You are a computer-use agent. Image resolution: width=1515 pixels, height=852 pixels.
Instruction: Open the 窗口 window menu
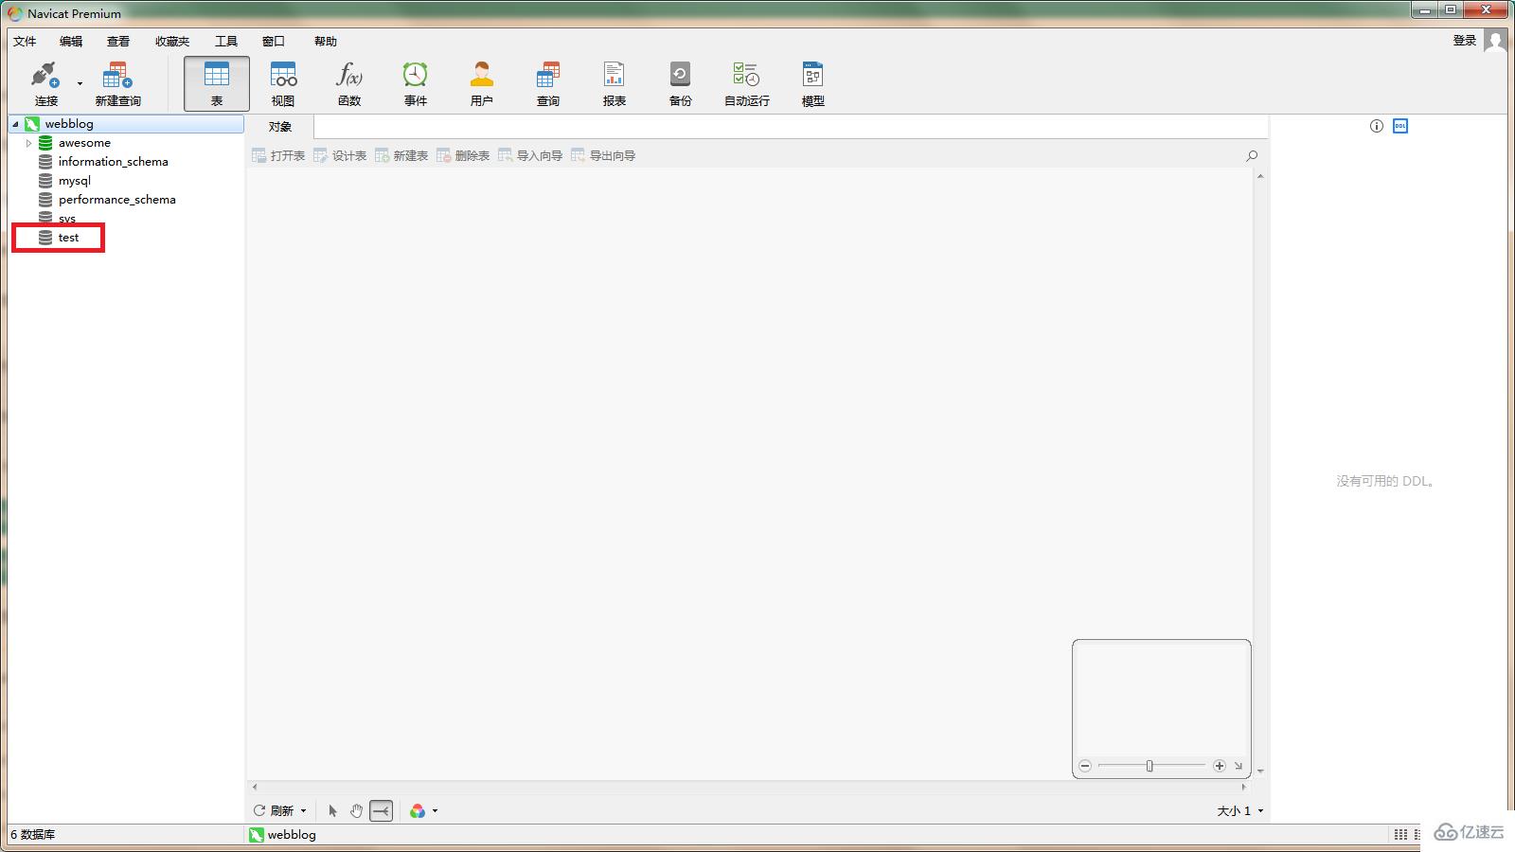(x=274, y=41)
